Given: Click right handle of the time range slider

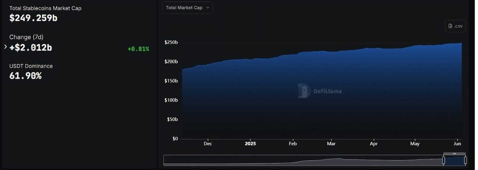Looking at the screenshot, I should (x=465, y=160).
